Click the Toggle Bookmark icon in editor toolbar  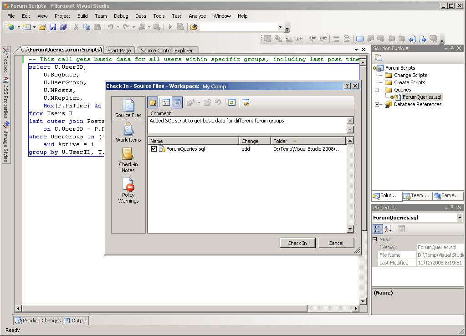coord(359,39)
